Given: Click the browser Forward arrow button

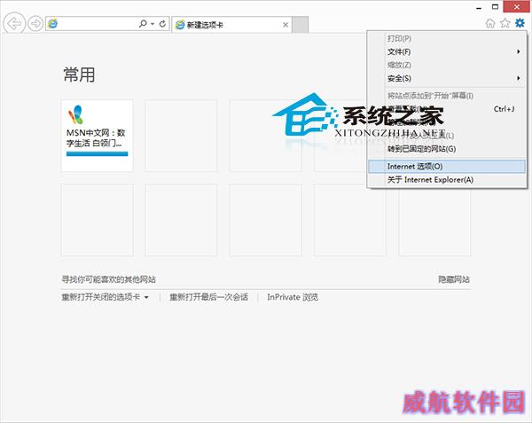Looking at the screenshot, I should click(x=35, y=24).
